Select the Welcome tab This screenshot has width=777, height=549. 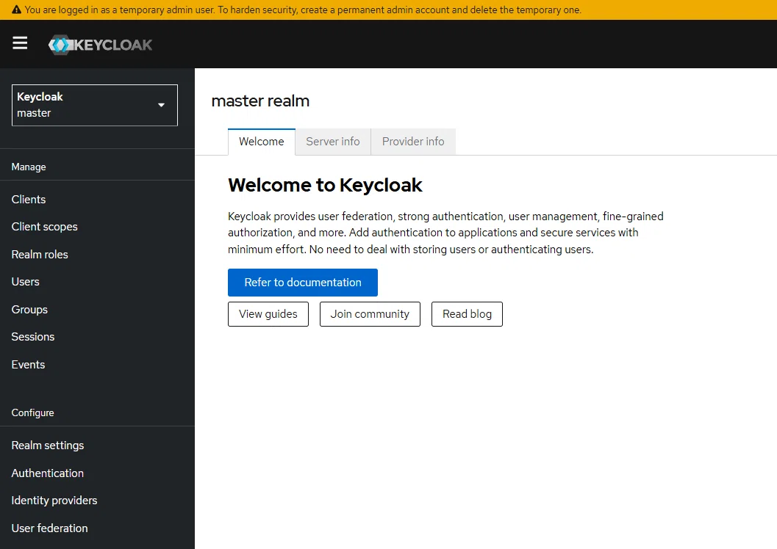tap(262, 142)
